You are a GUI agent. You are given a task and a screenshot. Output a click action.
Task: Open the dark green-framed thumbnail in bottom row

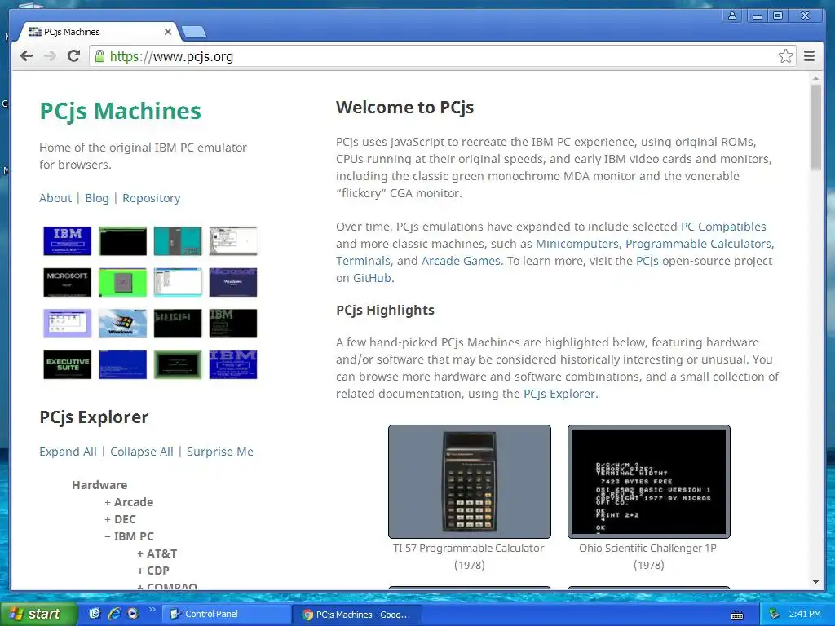click(x=178, y=364)
